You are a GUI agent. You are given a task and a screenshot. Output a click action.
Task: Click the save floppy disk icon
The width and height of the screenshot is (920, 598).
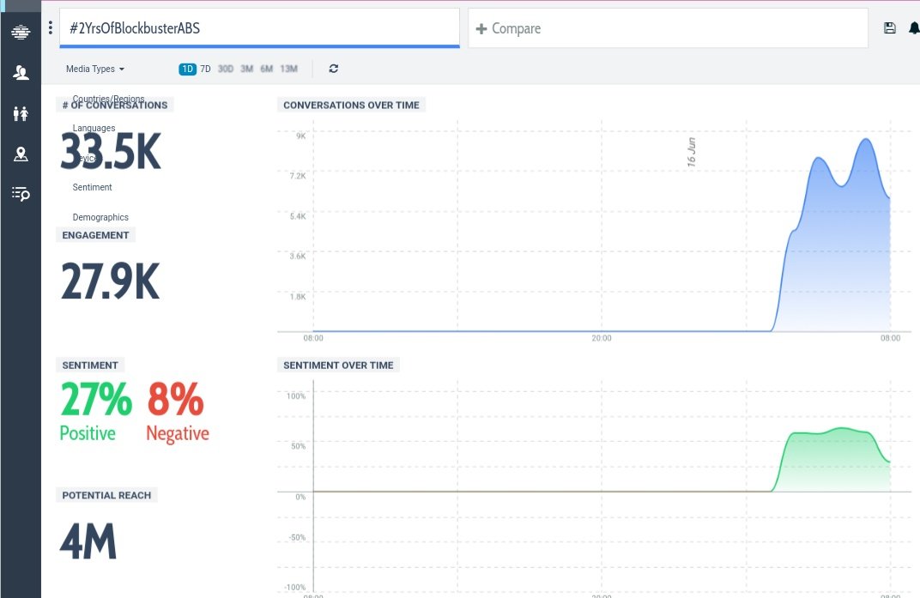tap(889, 27)
